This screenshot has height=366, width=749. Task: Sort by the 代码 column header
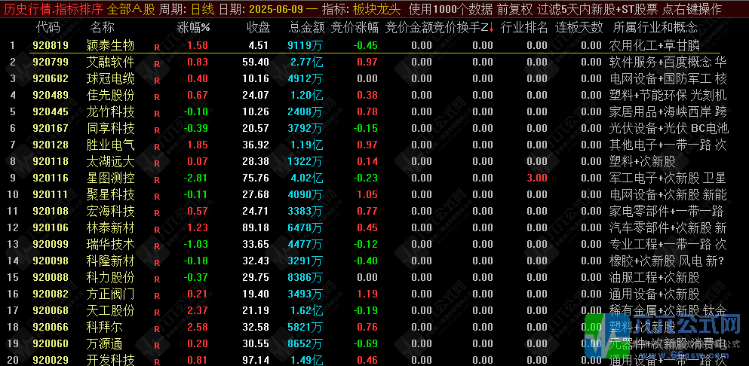(x=48, y=28)
